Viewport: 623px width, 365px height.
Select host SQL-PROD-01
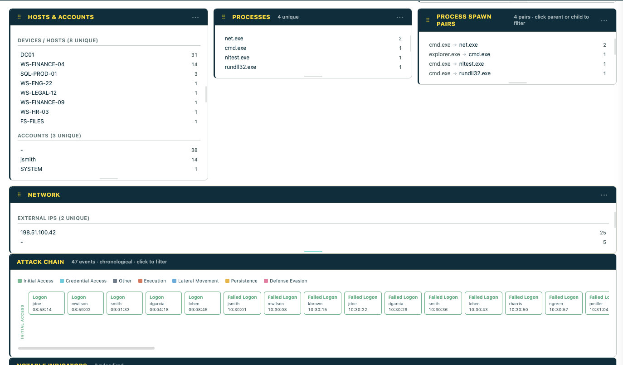pos(109,74)
